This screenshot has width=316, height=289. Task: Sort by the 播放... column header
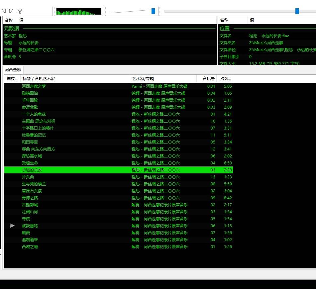coord(12,79)
